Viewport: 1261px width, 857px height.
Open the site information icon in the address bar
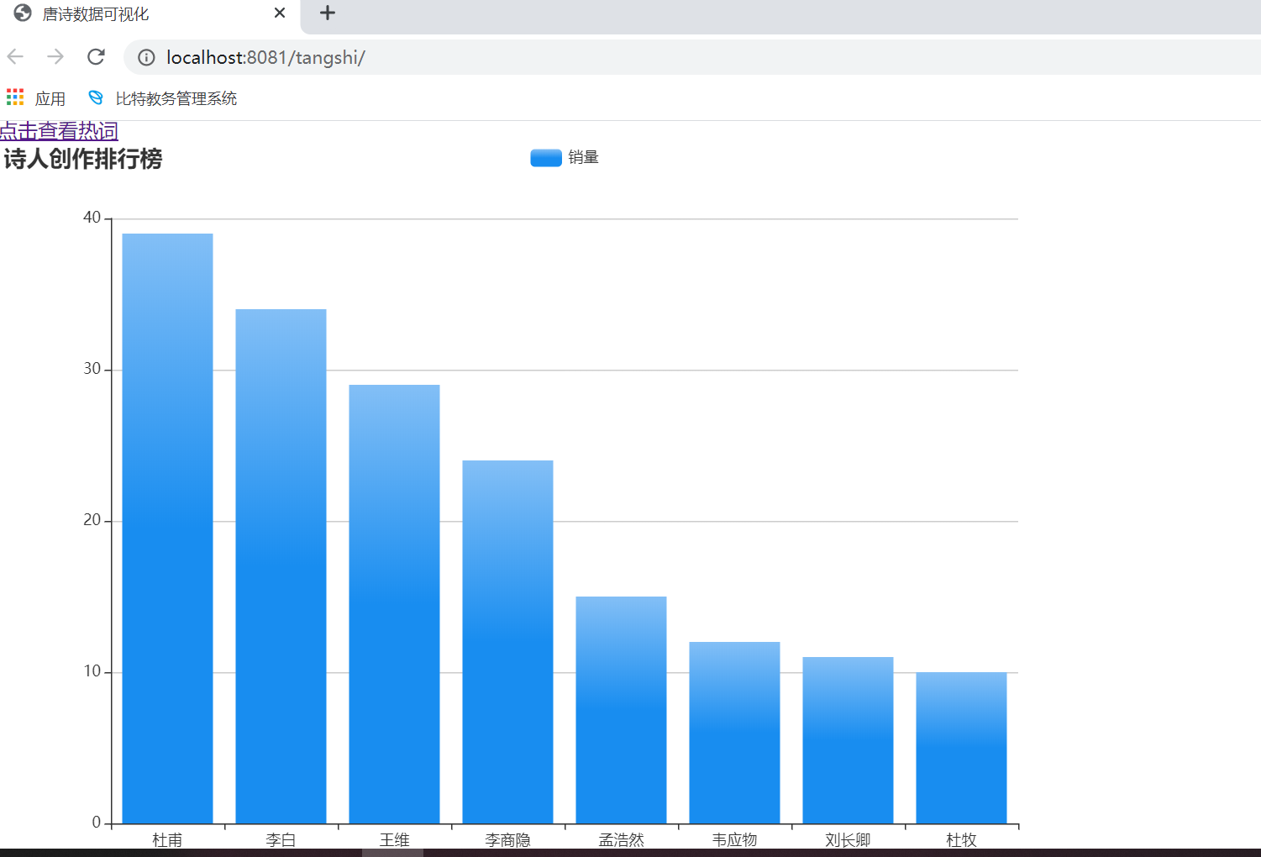(146, 57)
